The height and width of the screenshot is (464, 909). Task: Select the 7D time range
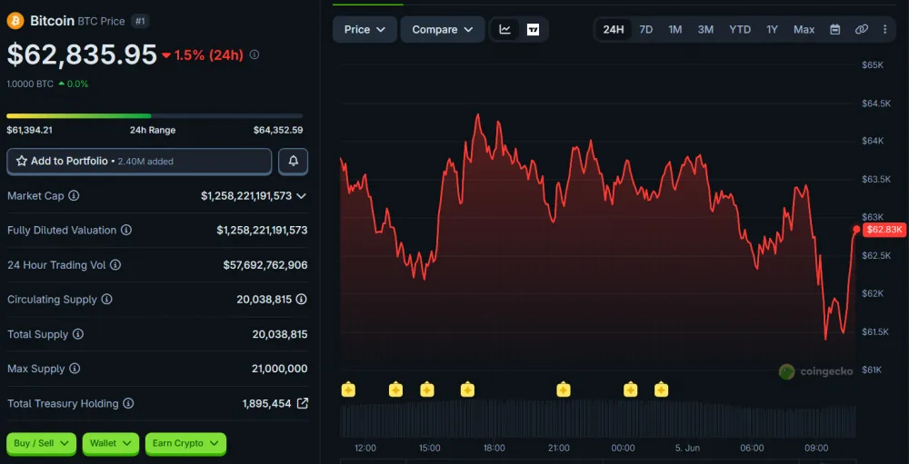[645, 30]
